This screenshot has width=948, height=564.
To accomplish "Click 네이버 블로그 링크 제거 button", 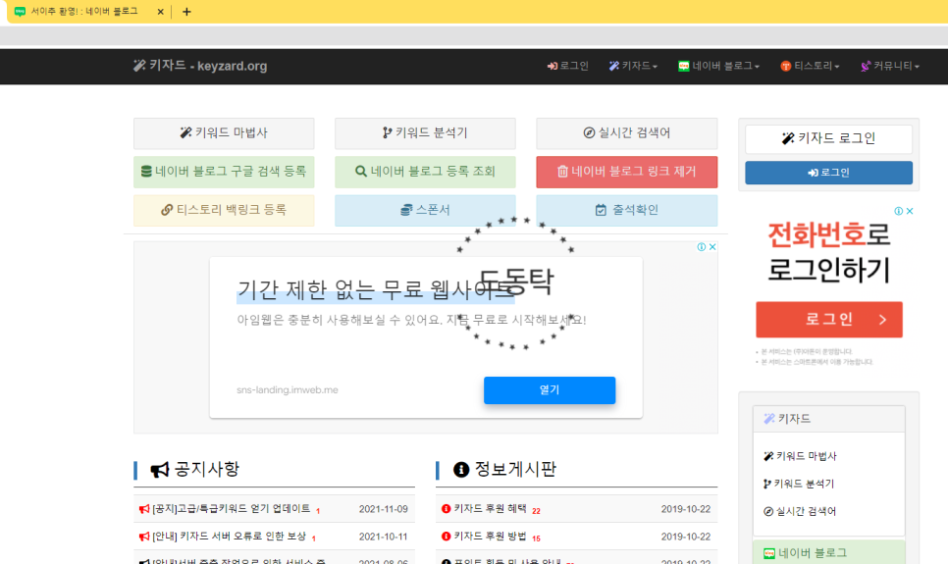I will click(626, 172).
